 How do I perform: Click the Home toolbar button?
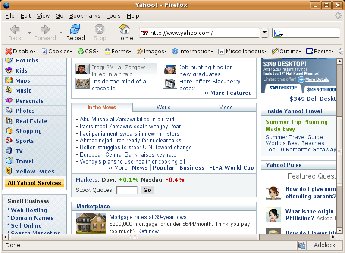[125, 33]
